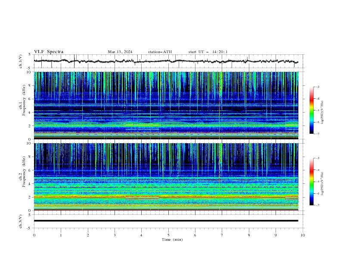Click the "5" tick on the time axis
The image size is (341, 264).
pos(168,235)
